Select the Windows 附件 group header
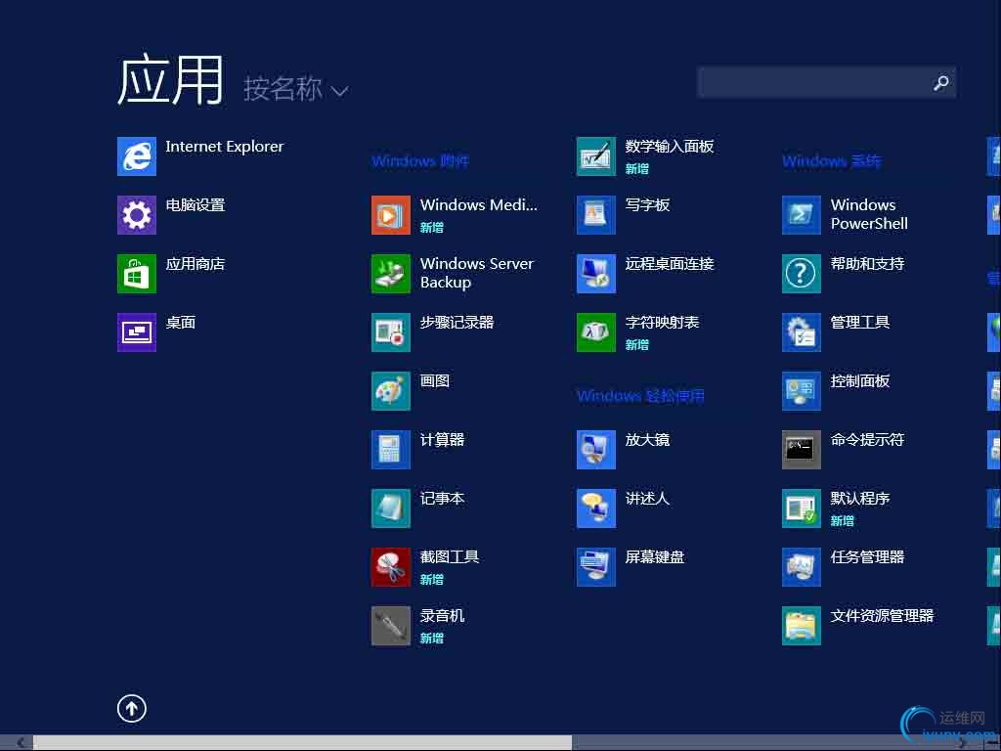Viewport: 1001px width, 751px height. pyautogui.click(x=420, y=161)
